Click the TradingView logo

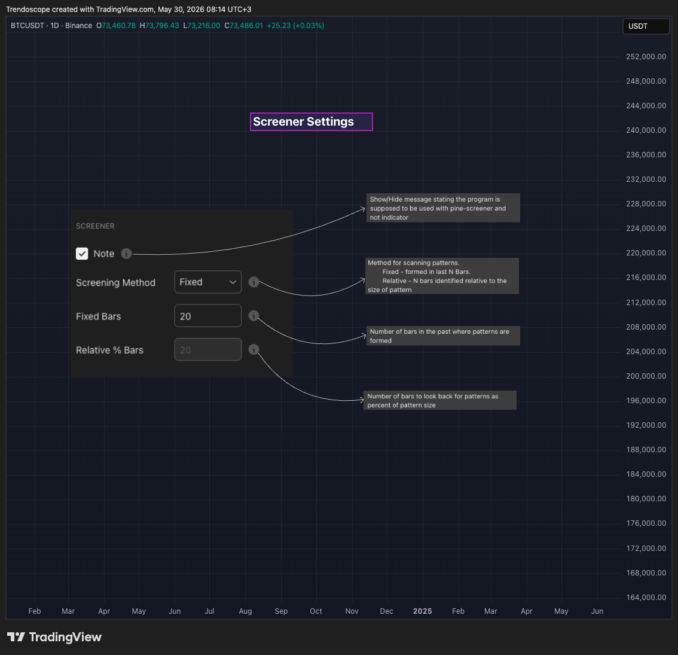tap(54, 637)
